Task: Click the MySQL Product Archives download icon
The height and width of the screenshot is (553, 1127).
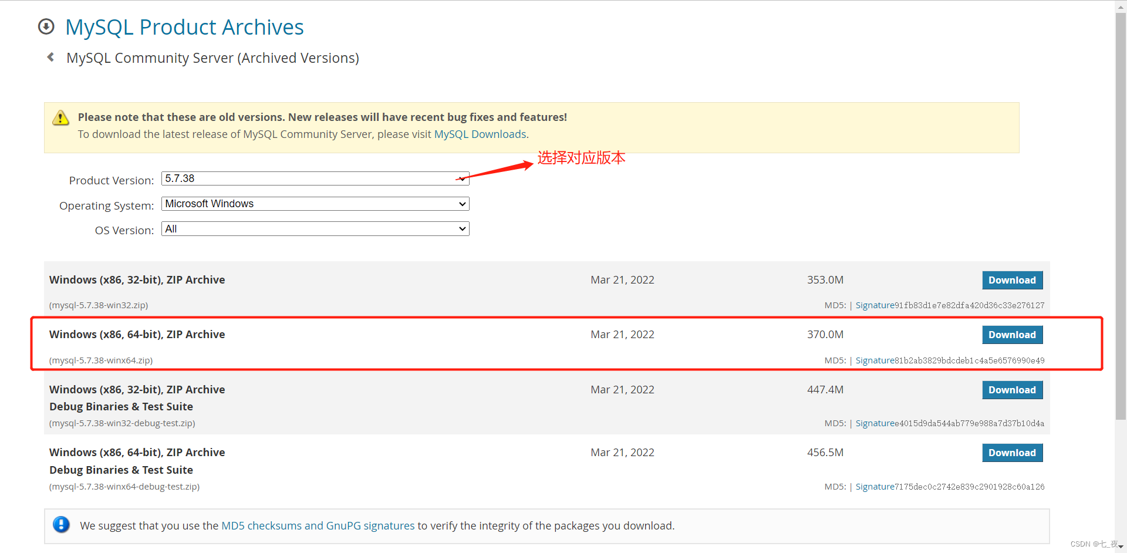Action: (46, 26)
